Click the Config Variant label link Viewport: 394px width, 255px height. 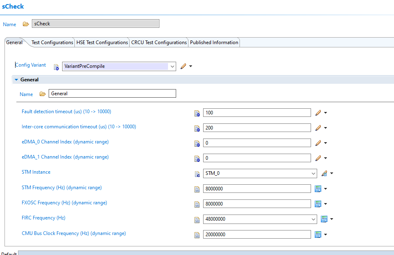point(31,65)
